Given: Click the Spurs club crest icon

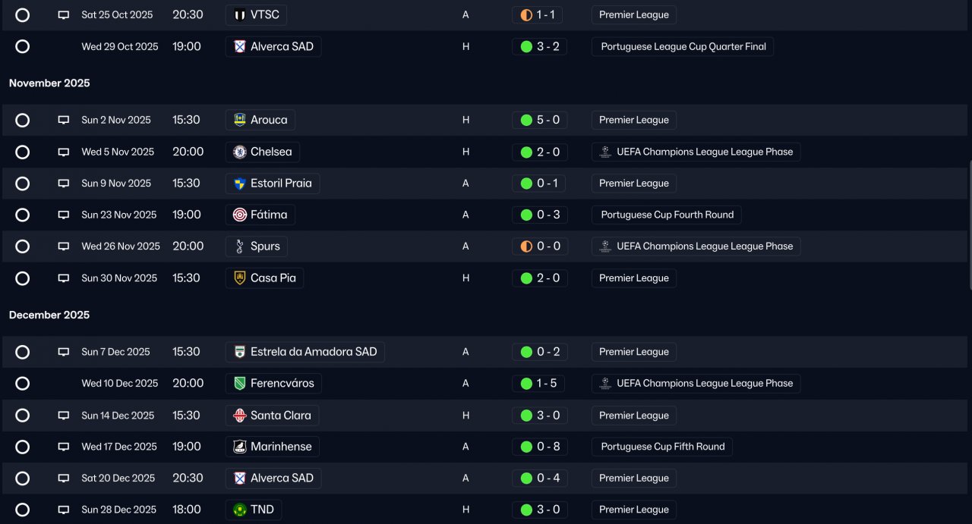Looking at the screenshot, I should click(x=240, y=246).
